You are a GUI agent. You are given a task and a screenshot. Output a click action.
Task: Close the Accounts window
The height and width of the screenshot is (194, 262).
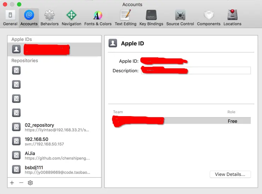pyautogui.click(x=5, y=4)
